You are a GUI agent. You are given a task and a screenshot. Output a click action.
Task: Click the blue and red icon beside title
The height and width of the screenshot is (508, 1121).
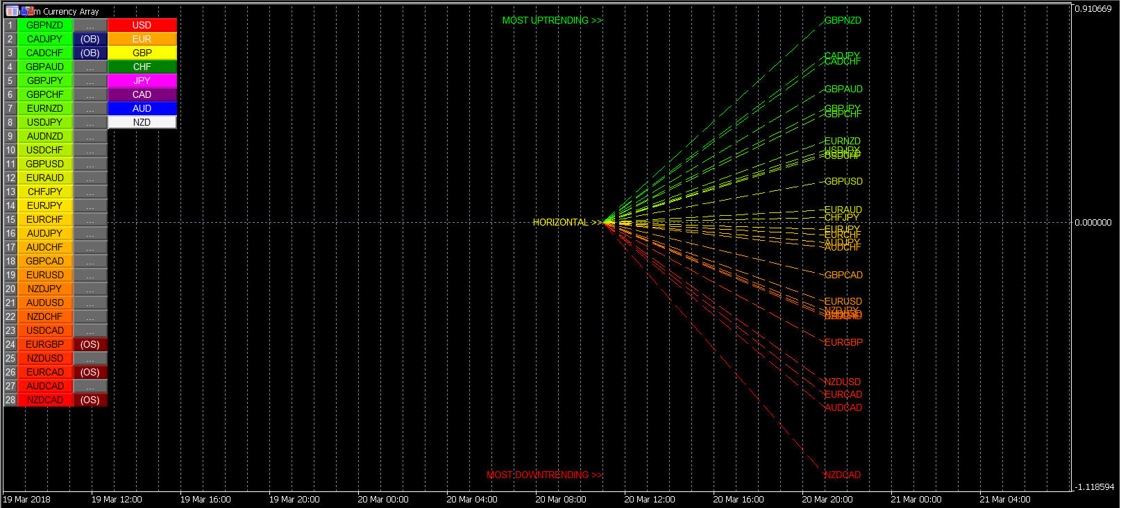point(27,11)
